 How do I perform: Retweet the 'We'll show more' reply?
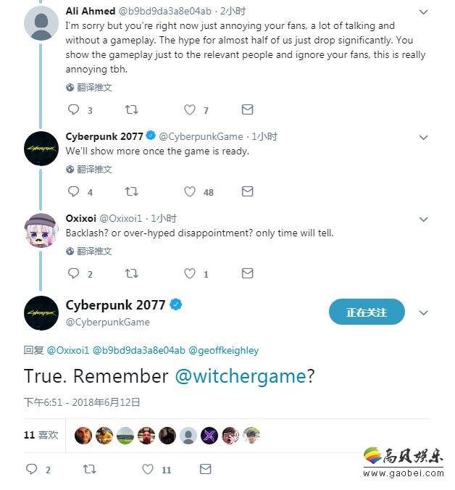coord(131,191)
